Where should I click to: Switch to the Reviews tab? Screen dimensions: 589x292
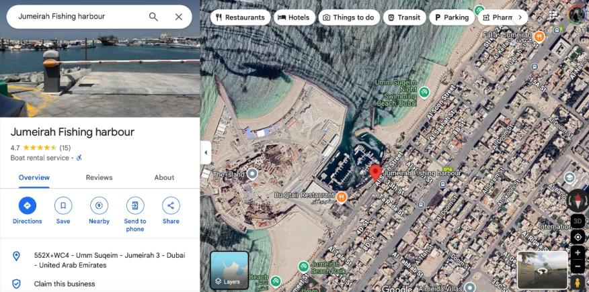pos(99,178)
